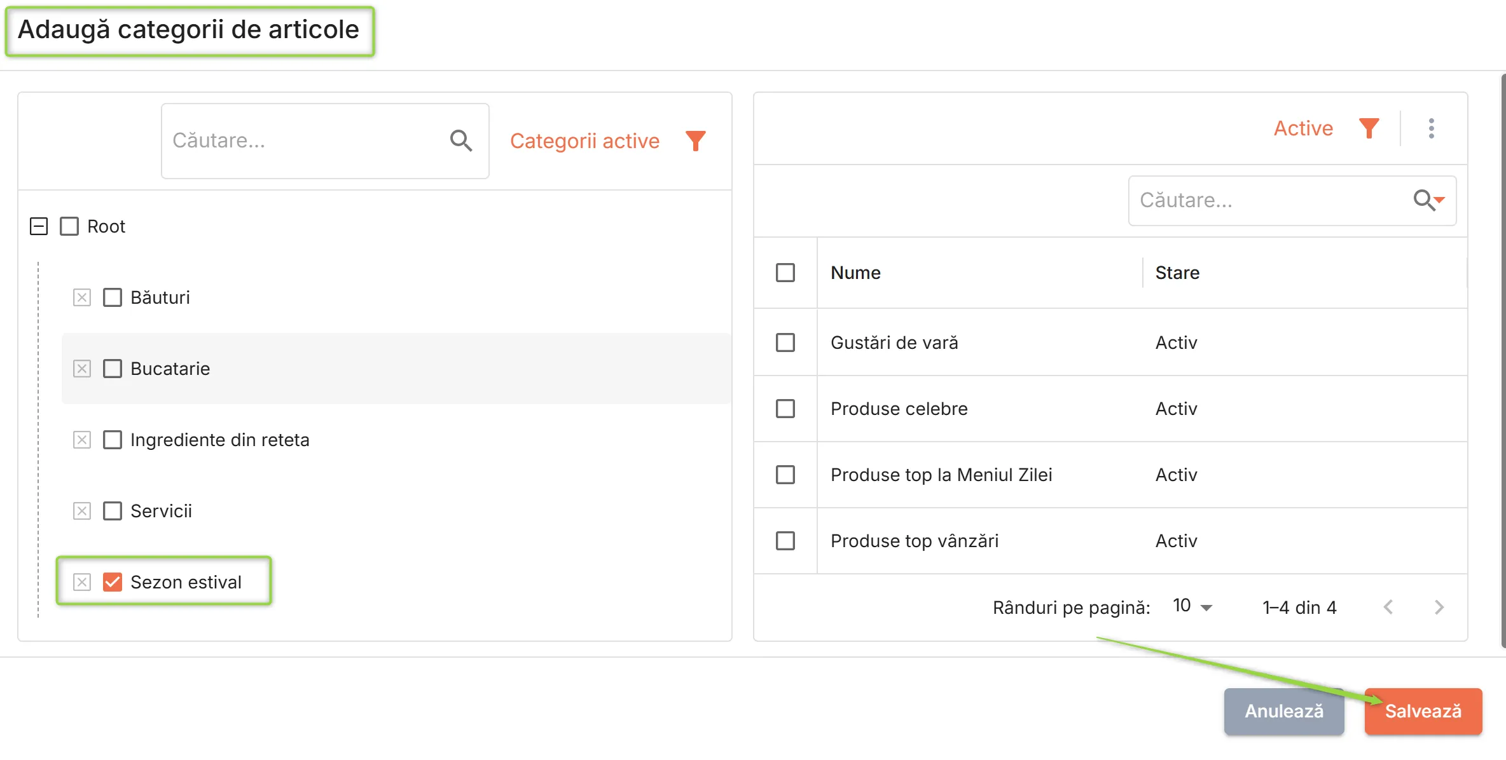Open the rows per page dropdown
This screenshot has height=760, width=1506.
coord(1193,607)
